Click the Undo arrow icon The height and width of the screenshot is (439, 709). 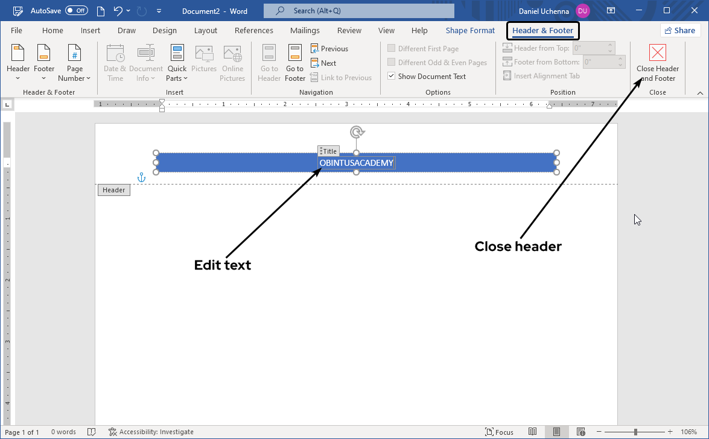coord(118,11)
